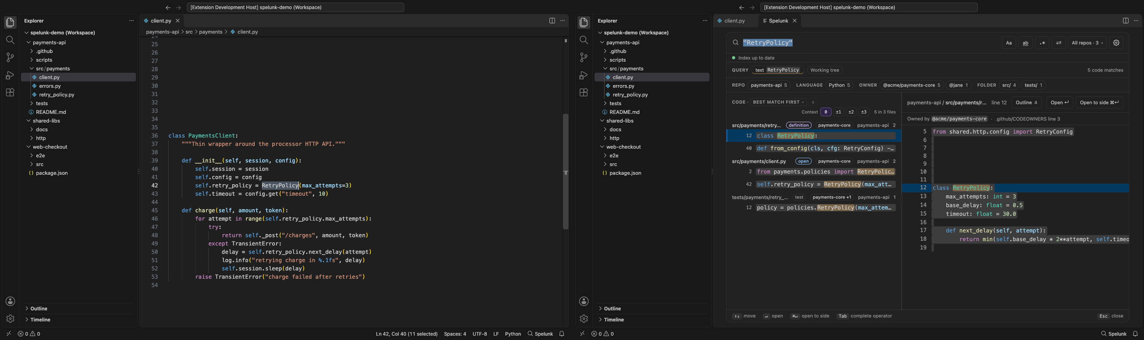Set context lines to ±3
The image size is (1144, 340).
(x=864, y=112)
